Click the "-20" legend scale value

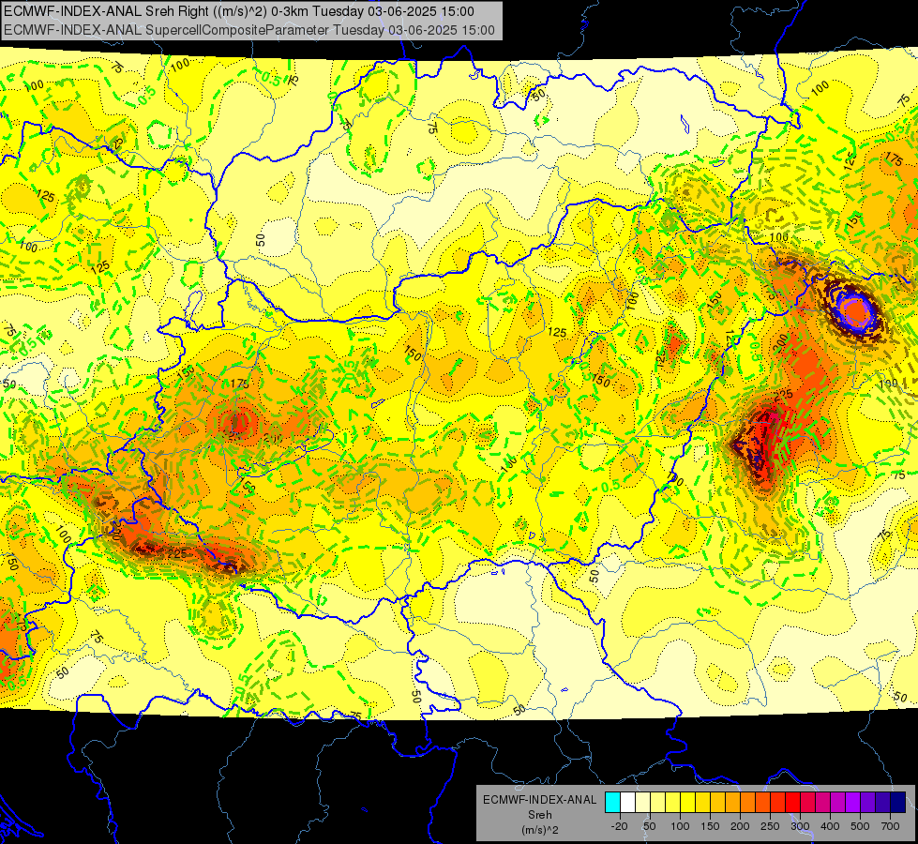tap(620, 826)
